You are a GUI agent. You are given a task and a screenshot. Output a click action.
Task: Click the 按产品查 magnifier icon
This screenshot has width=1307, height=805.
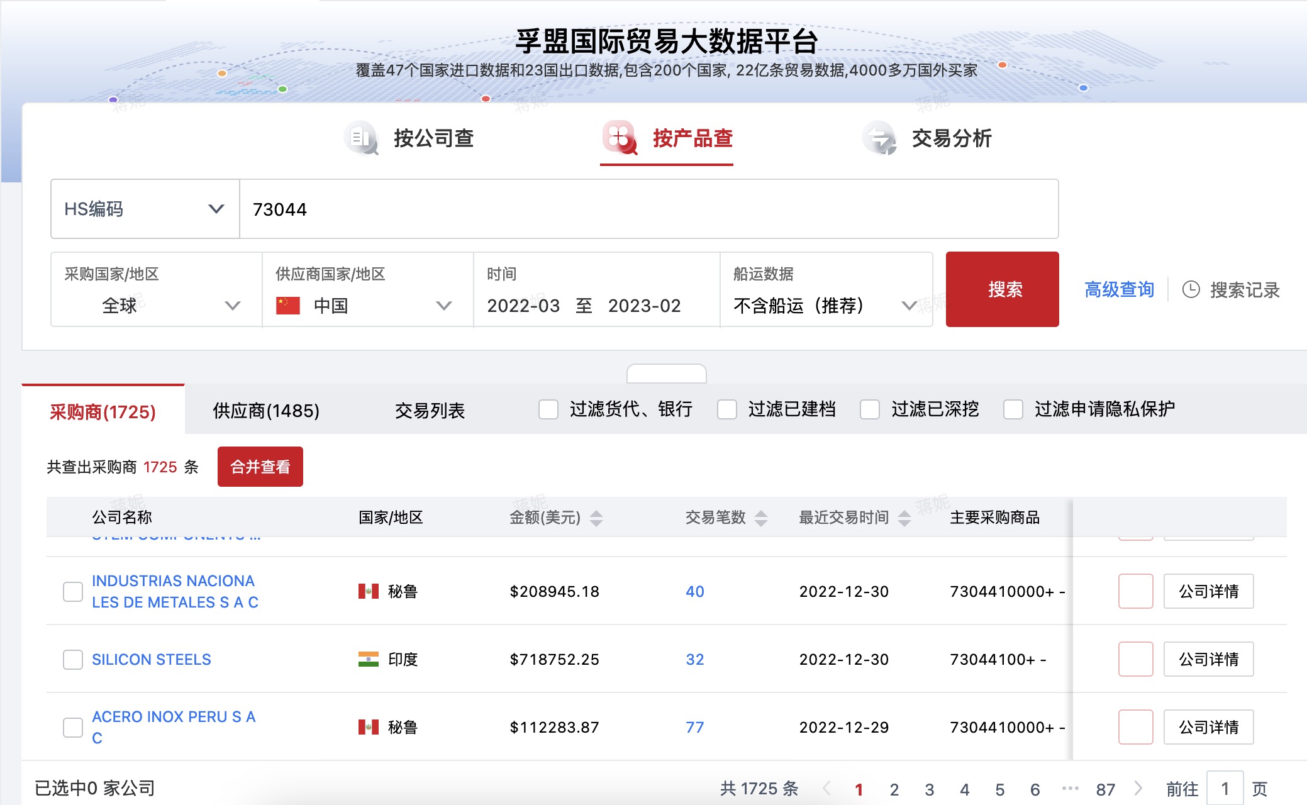coord(619,139)
